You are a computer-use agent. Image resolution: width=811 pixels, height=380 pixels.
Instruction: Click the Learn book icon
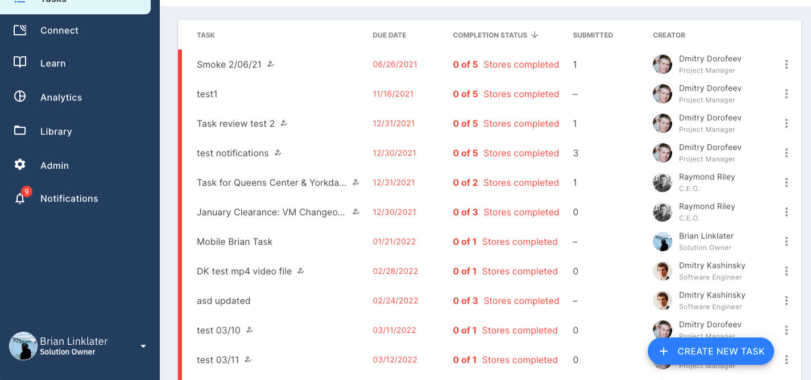(x=20, y=62)
